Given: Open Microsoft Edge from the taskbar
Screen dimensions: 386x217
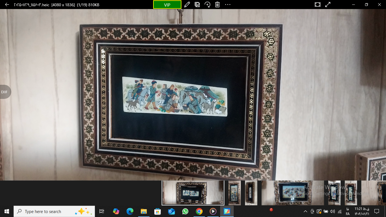Looking at the screenshot, I should (x=130, y=211).
